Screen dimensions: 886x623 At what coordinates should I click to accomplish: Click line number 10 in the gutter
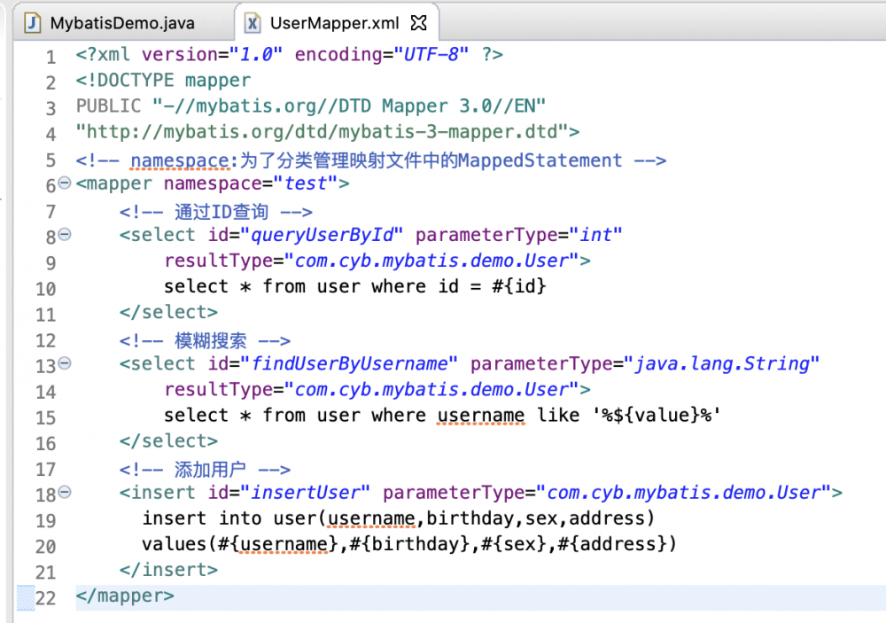[x=46, y=289]
